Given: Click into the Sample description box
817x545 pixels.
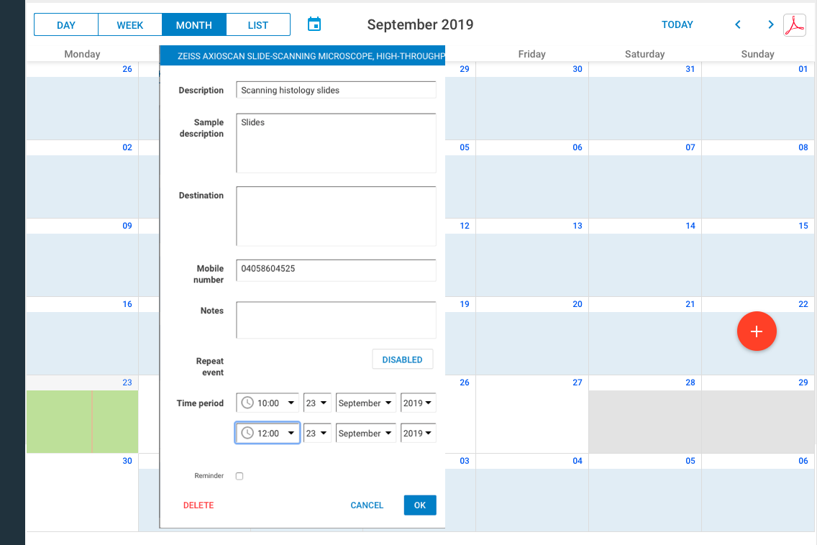Looking at the screenshot, I should point(336,143).
